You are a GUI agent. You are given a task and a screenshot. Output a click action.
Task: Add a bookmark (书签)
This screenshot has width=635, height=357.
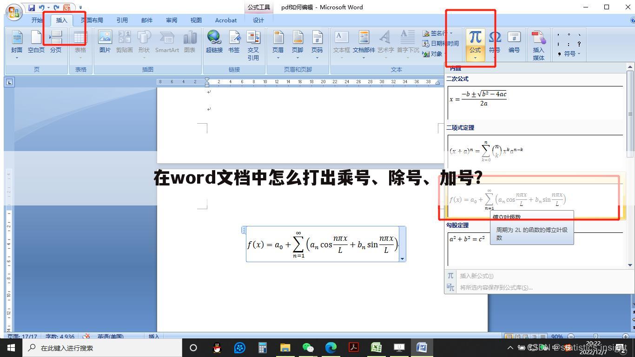click(234, 42)
